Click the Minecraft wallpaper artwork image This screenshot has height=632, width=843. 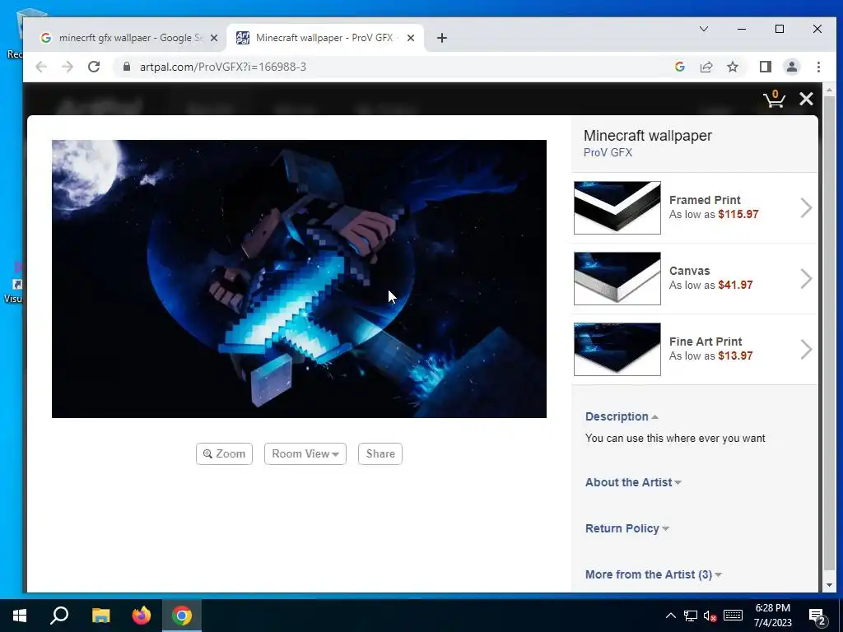[x=299, y=279]
